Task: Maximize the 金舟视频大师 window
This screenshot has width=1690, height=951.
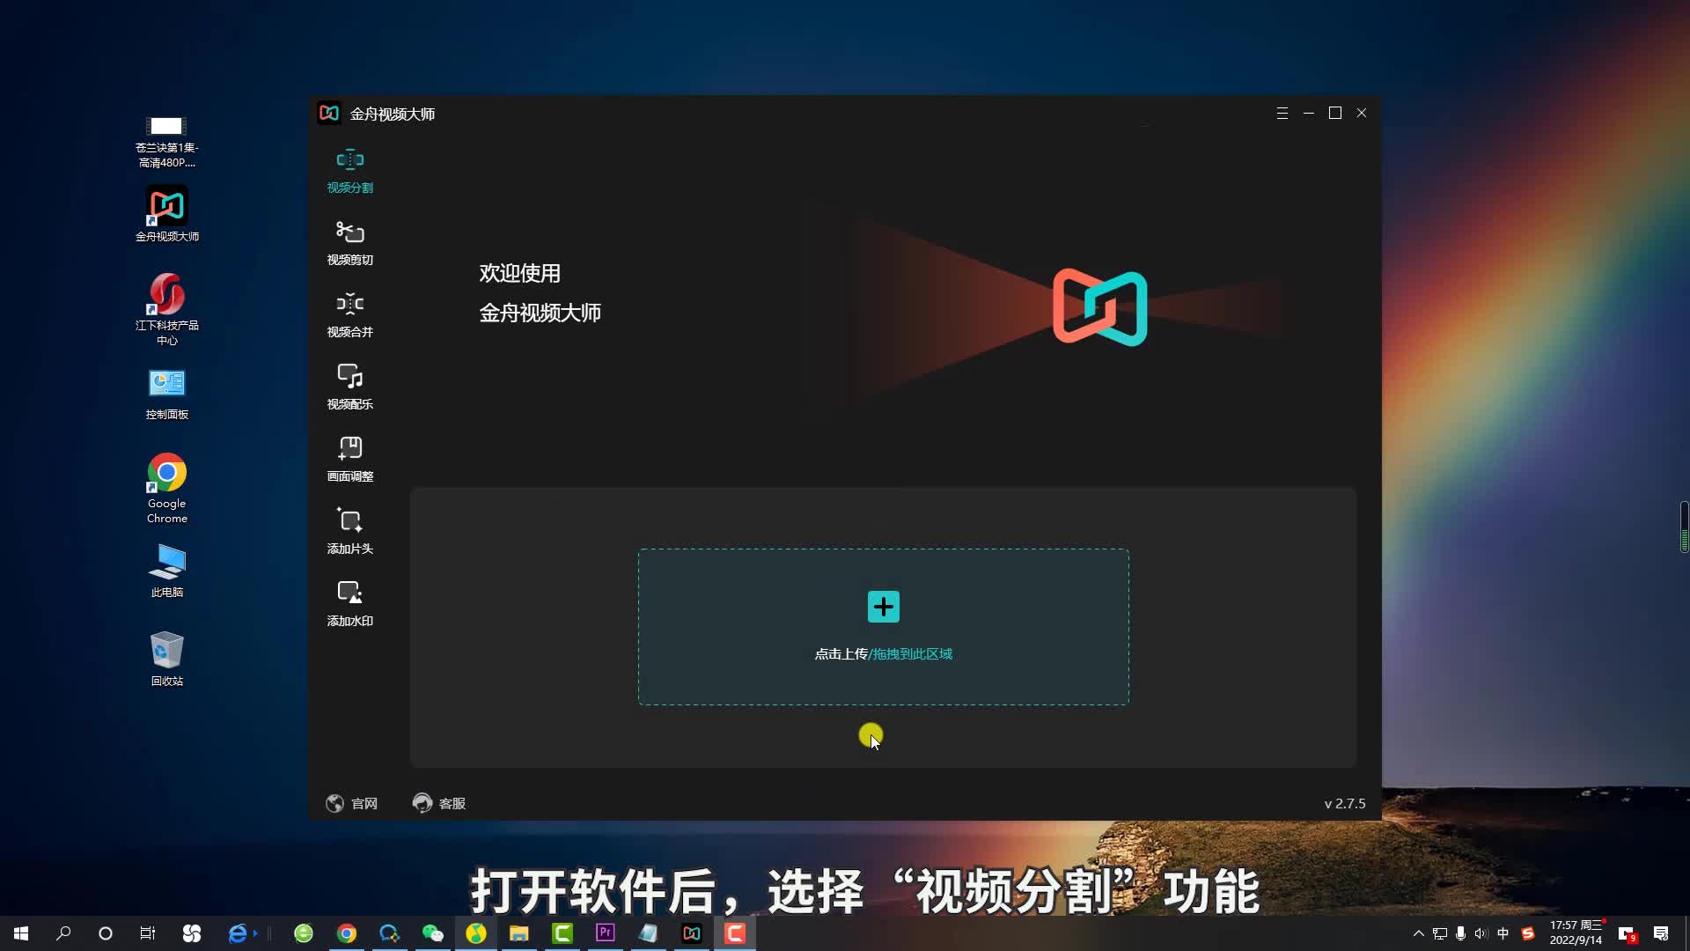Action: [x=1335, y=114]
